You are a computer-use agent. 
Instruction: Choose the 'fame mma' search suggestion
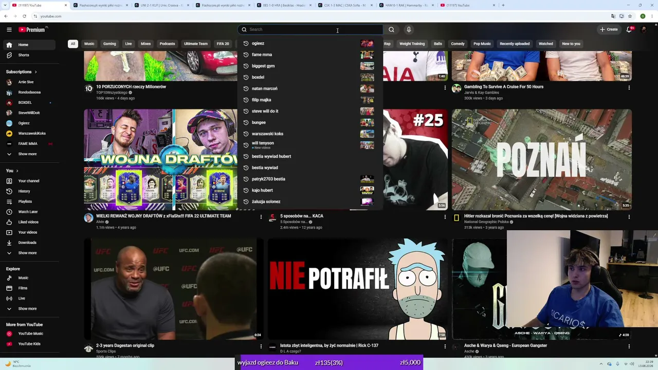[x=310, y=54]
